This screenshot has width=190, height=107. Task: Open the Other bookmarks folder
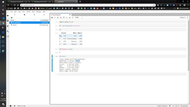click(183, 8)
